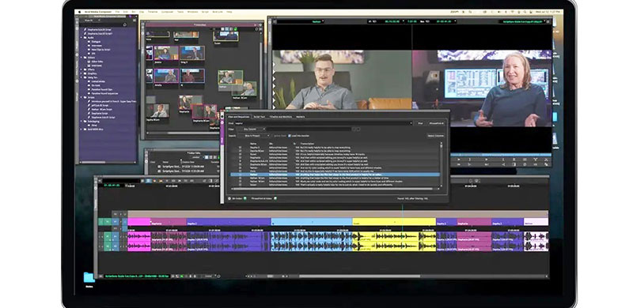Collapse the Scripts folder
This screenshot has width=633, height=308.
click(81, 98)
